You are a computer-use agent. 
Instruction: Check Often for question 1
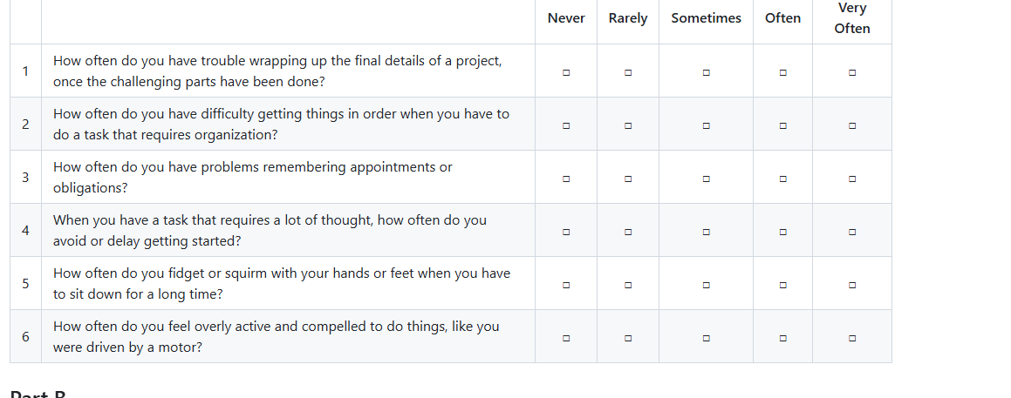[x=782, y=73]
